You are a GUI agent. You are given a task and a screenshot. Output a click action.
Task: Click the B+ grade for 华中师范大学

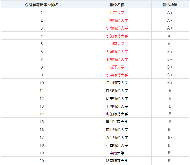170,75
